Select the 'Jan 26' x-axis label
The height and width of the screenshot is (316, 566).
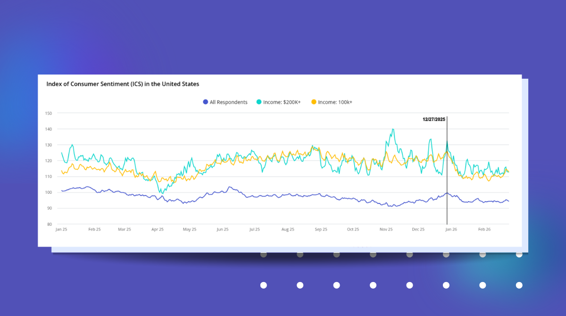pos(451,229)
